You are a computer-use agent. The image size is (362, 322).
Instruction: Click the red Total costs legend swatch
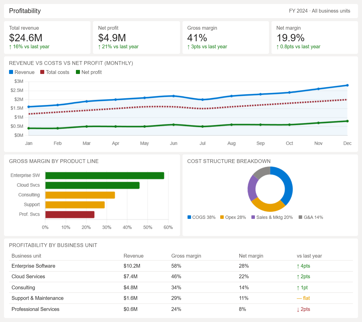42,72
